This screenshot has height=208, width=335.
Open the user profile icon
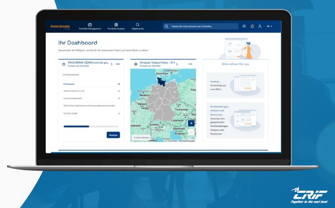click(x=260, y=26)
